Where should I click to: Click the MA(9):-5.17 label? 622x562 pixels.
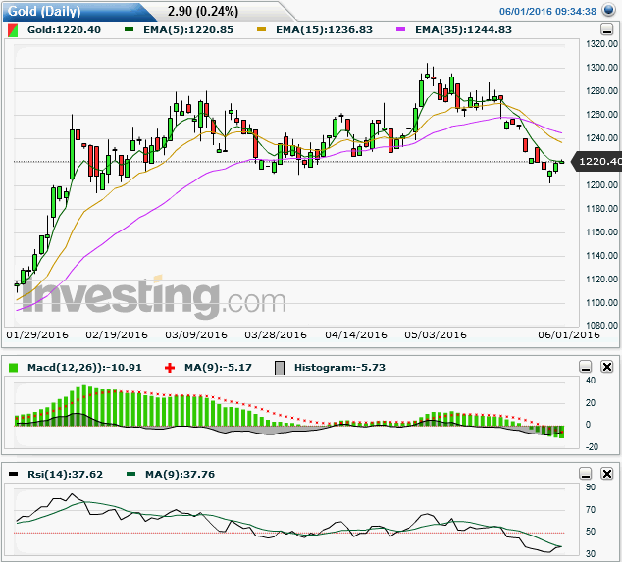pos(218,367)
